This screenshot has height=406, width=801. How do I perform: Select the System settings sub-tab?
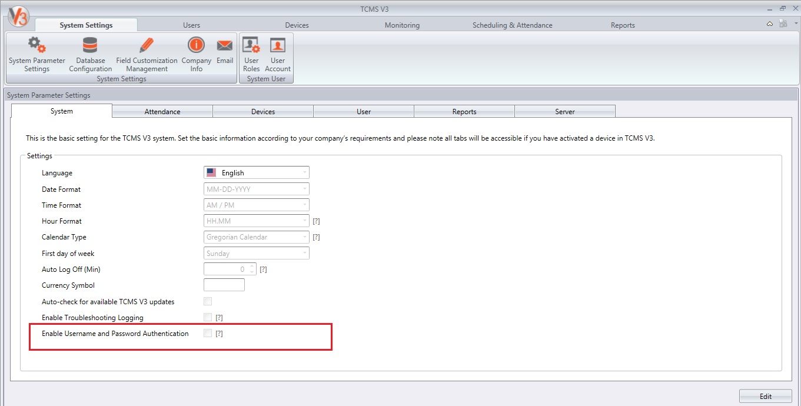click(62, 111)
